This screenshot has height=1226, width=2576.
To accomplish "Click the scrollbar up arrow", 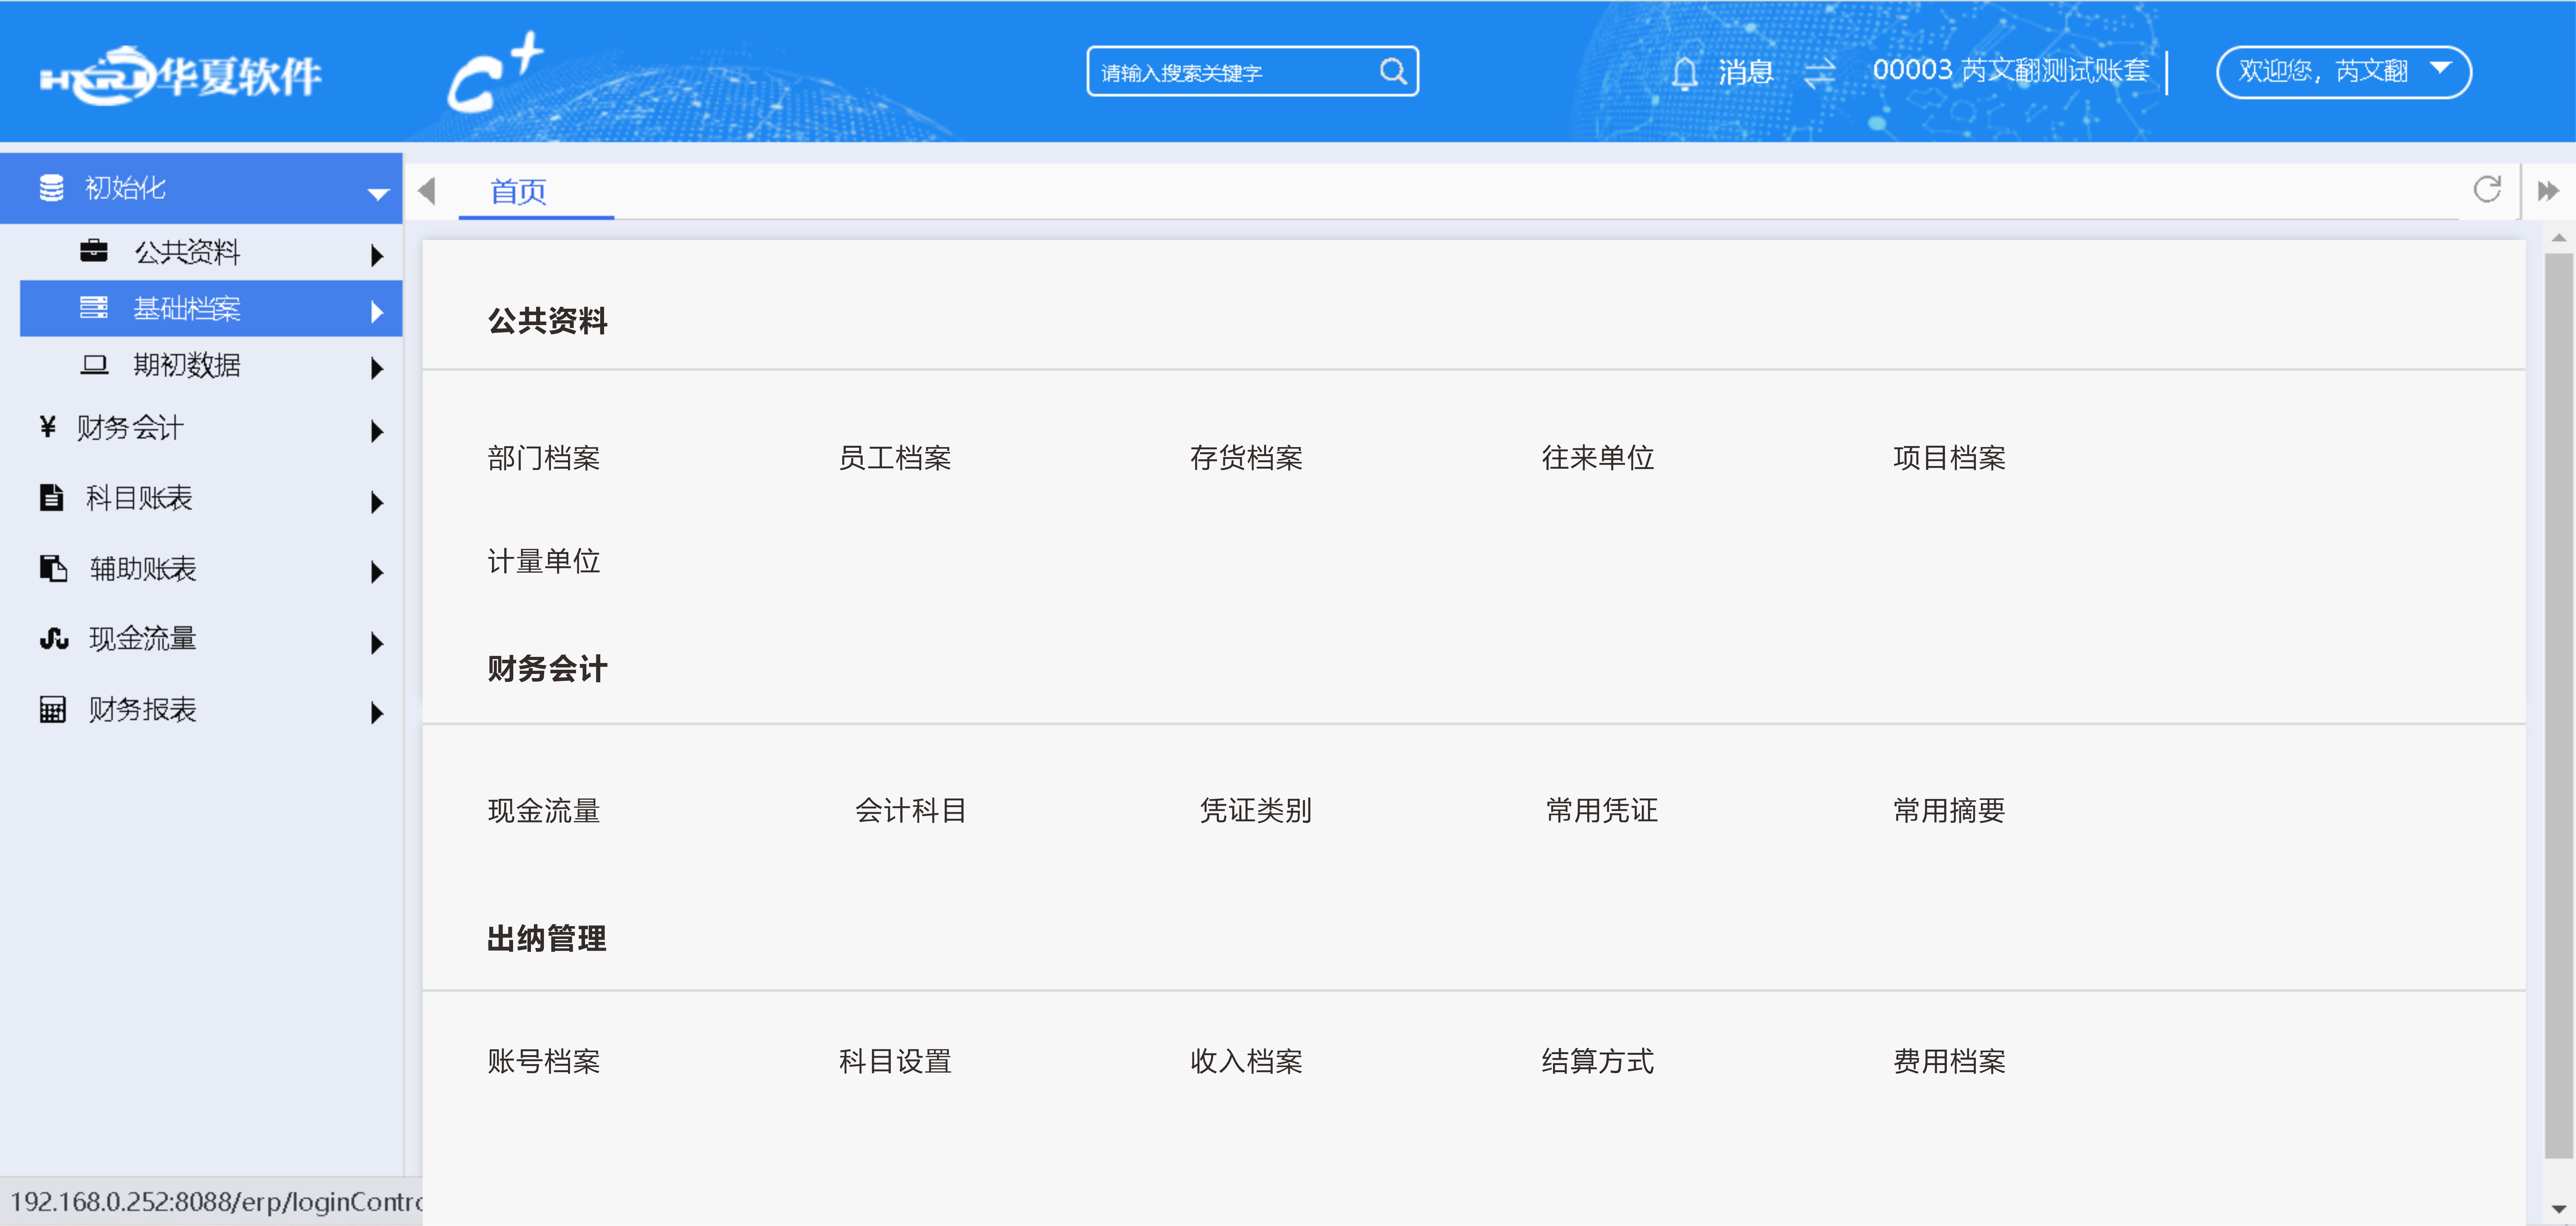I will tap(2559, 238).
